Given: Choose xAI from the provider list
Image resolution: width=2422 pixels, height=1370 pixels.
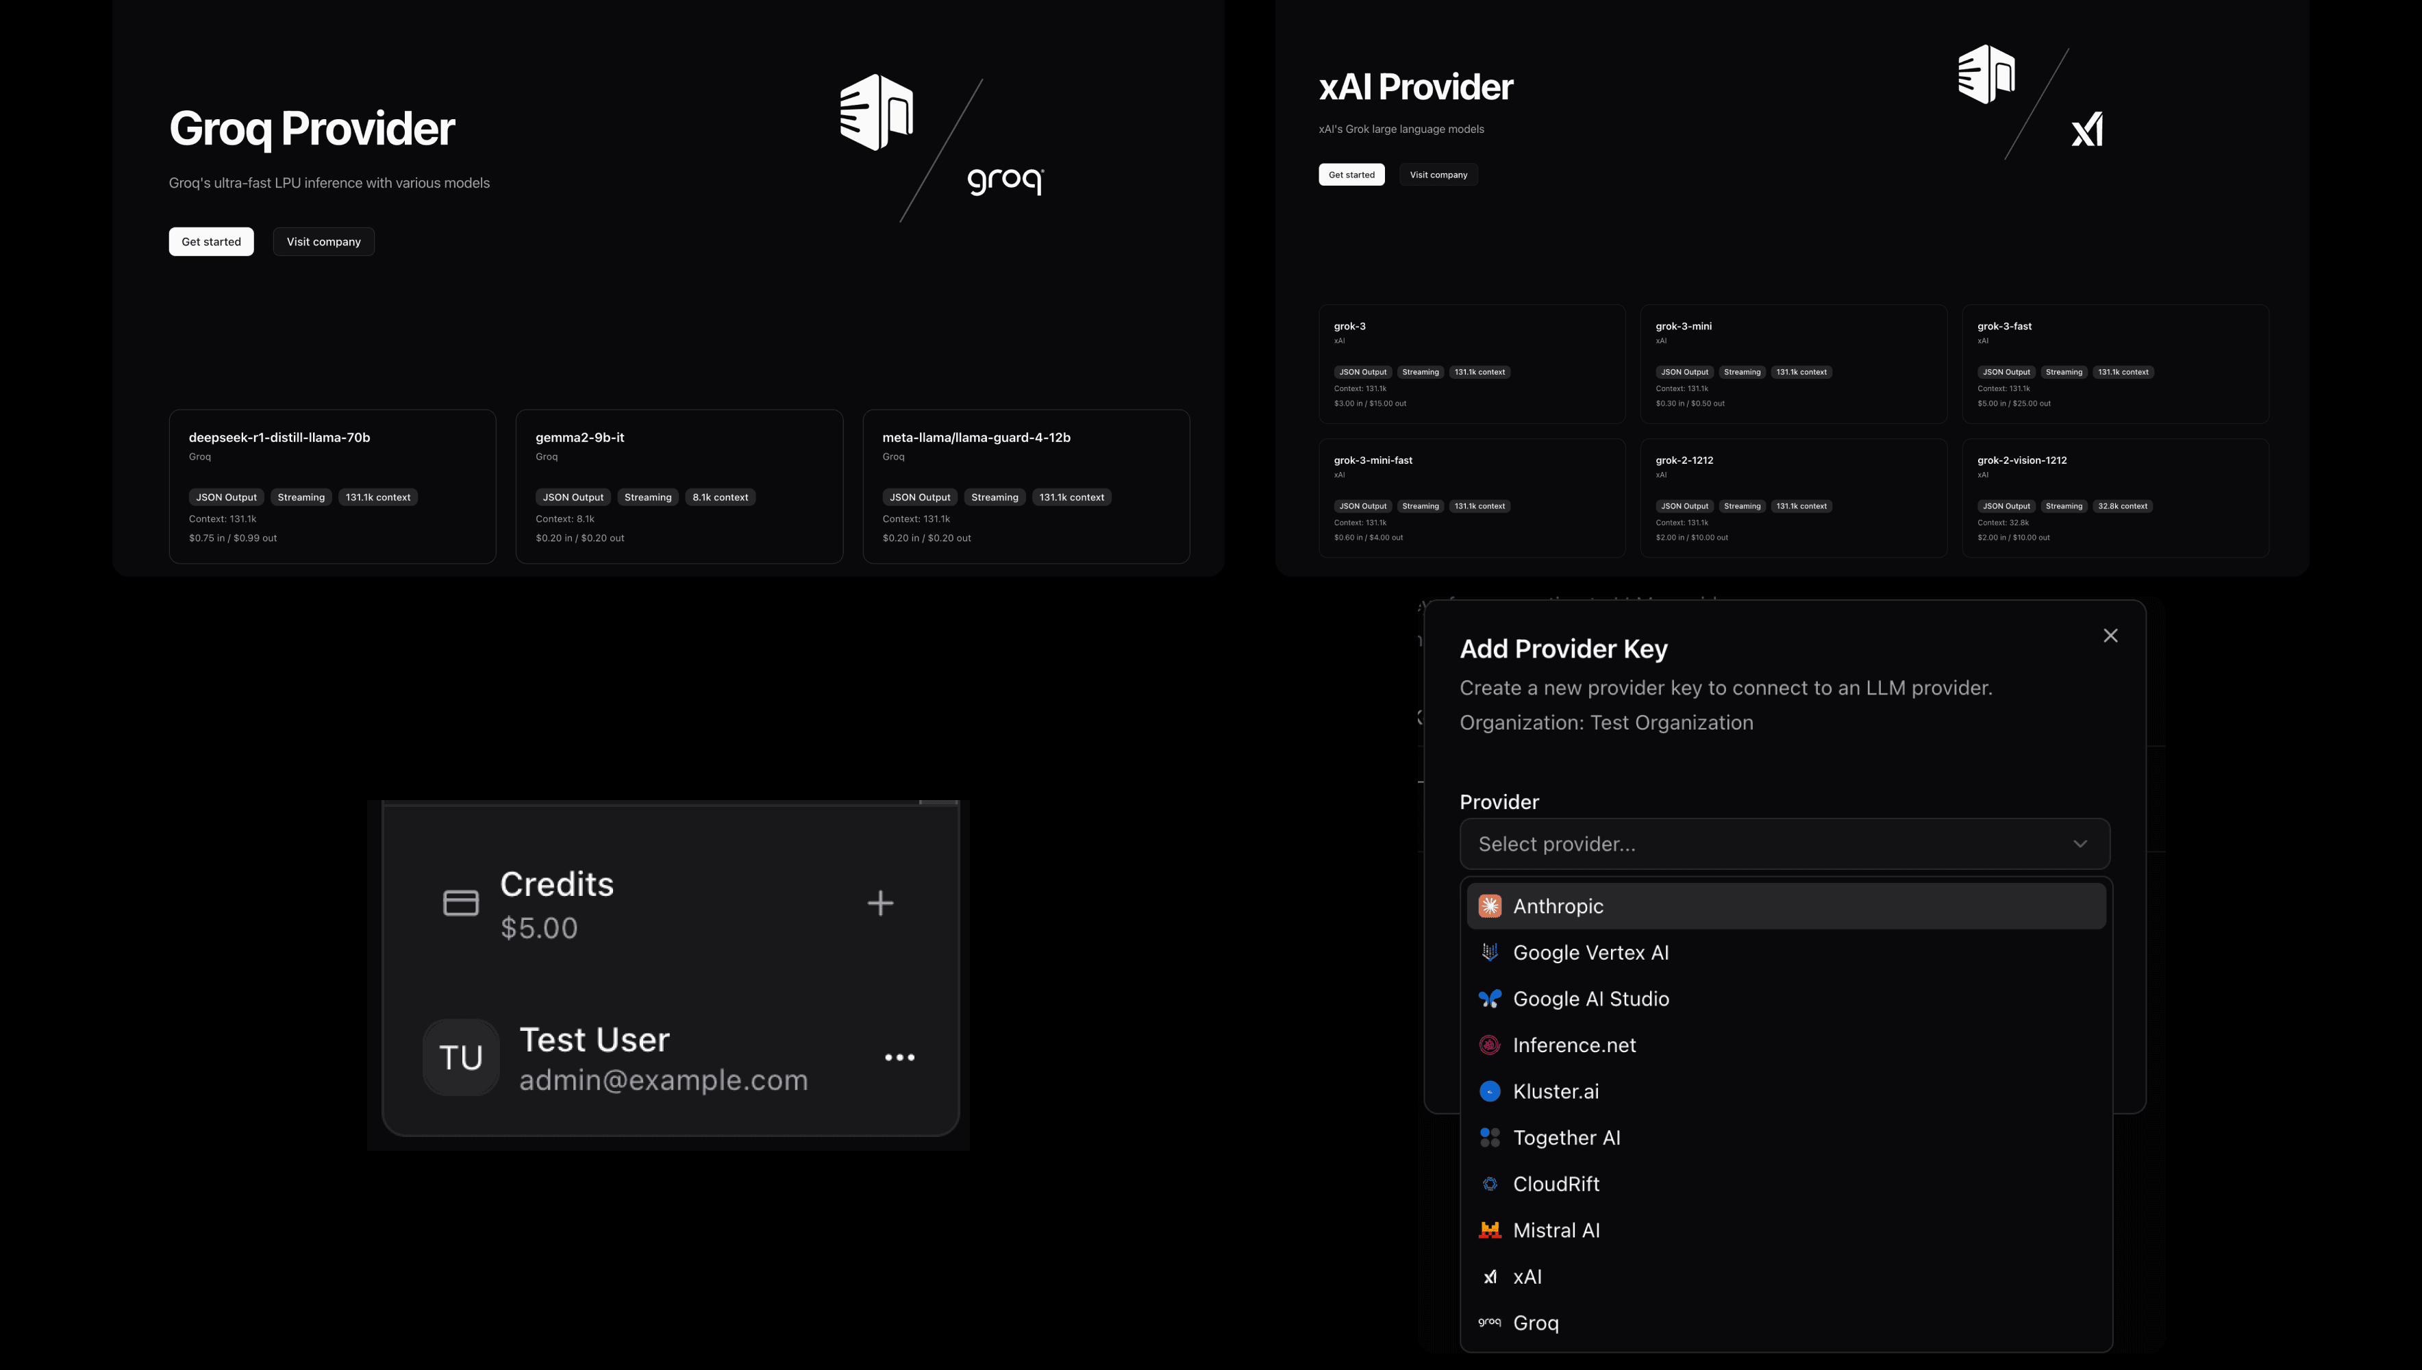Looking at the screenshot, I should point(1528,1276).
